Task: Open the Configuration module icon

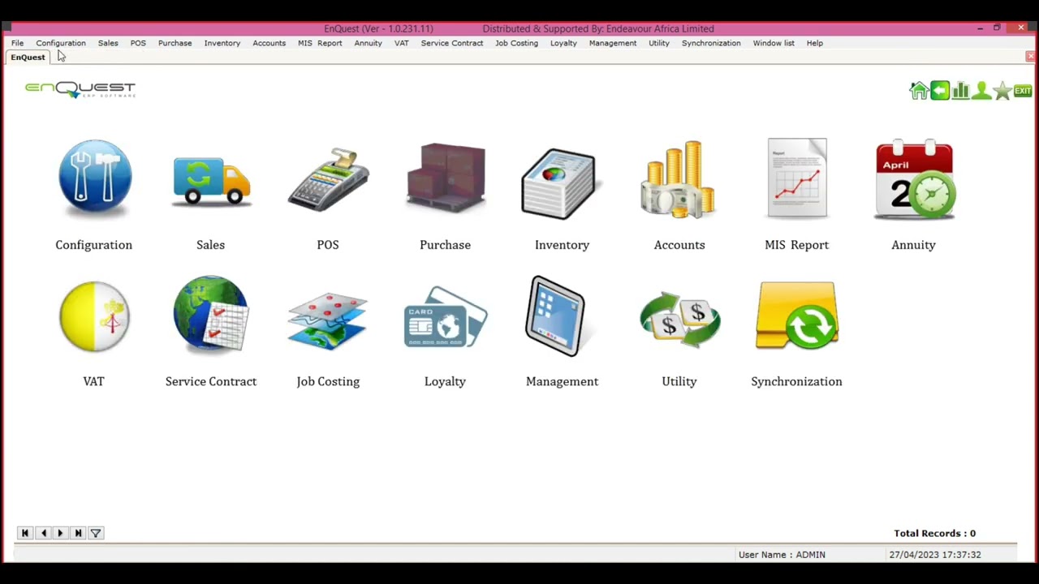Action: coord(94,180)
